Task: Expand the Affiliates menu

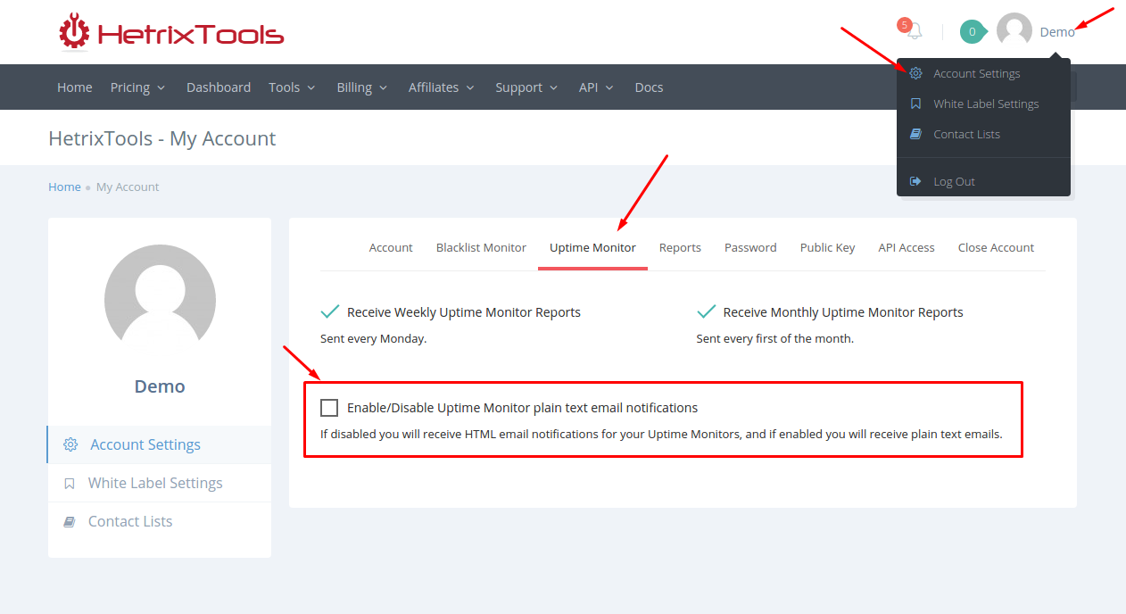Action: coord(442,87)
